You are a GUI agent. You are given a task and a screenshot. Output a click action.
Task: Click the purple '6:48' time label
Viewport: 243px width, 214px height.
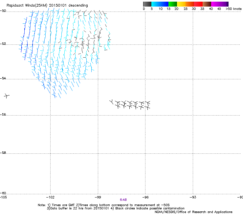click(x=123, y=200)
